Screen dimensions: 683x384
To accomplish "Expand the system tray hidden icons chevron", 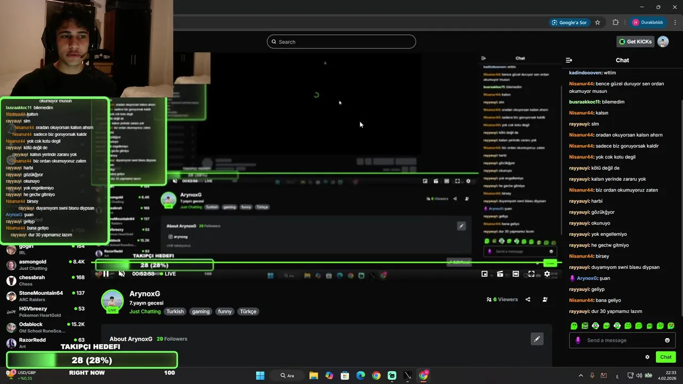I will click(581, 375).
